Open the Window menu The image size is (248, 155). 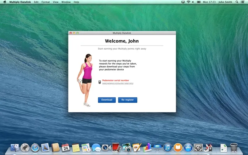[x=66, y=2]
